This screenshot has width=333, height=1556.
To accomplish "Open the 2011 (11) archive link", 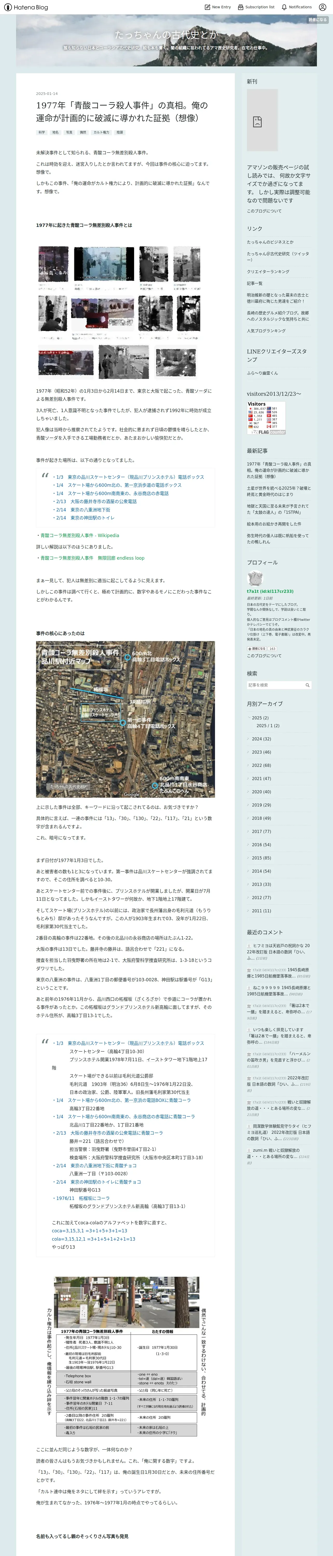I will coord(261,911).
